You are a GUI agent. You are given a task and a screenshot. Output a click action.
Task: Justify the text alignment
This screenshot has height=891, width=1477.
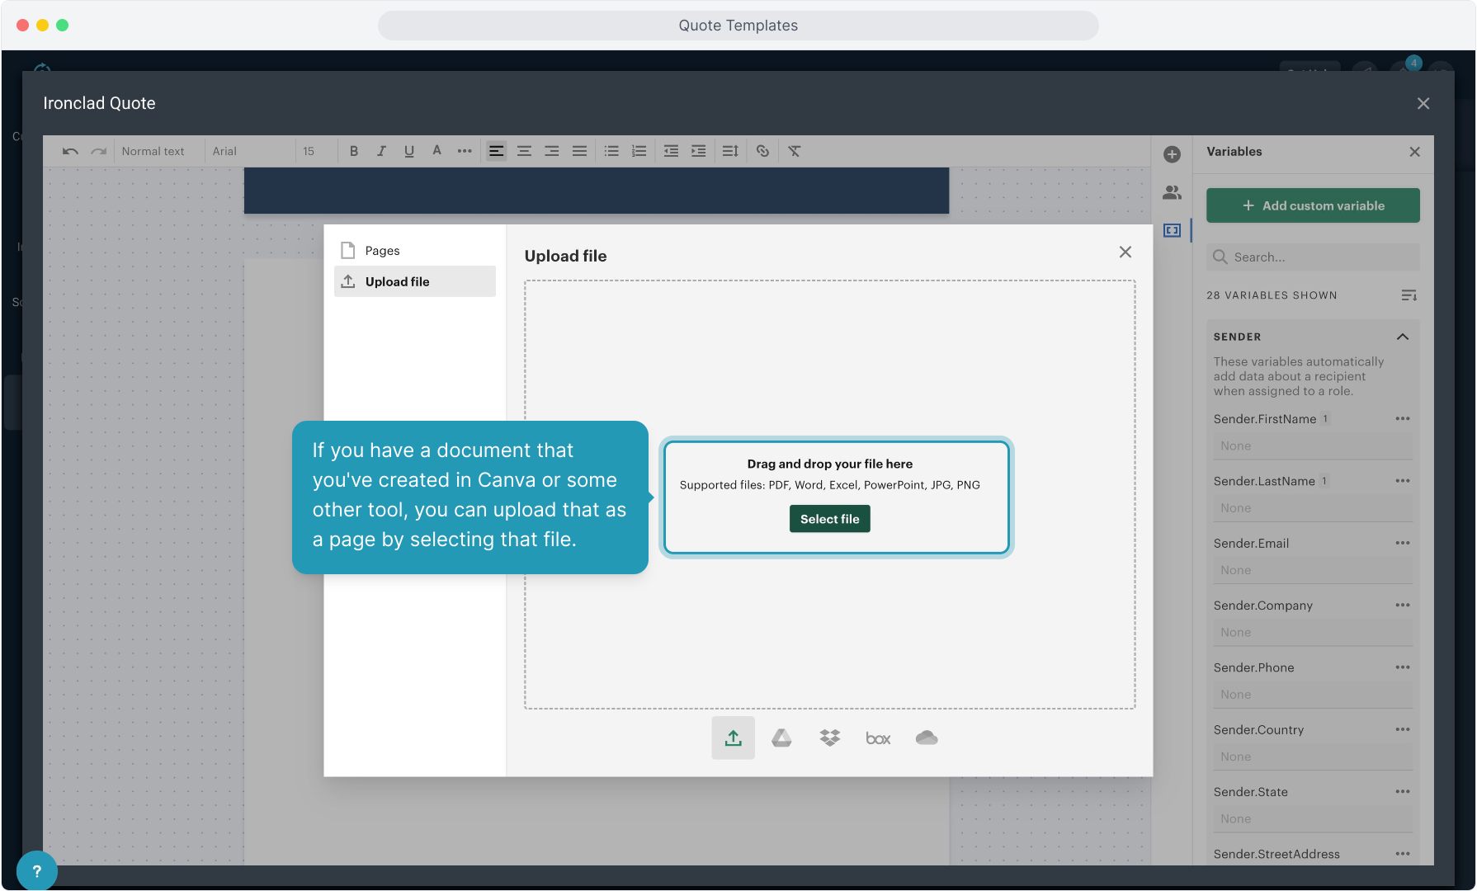pos(580,151)
